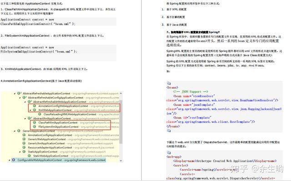Viewport: 291px width, 181px height.
Task: Click the icon of ClassReloadingXMLWebApplicationContext
Action: (40, 114)
